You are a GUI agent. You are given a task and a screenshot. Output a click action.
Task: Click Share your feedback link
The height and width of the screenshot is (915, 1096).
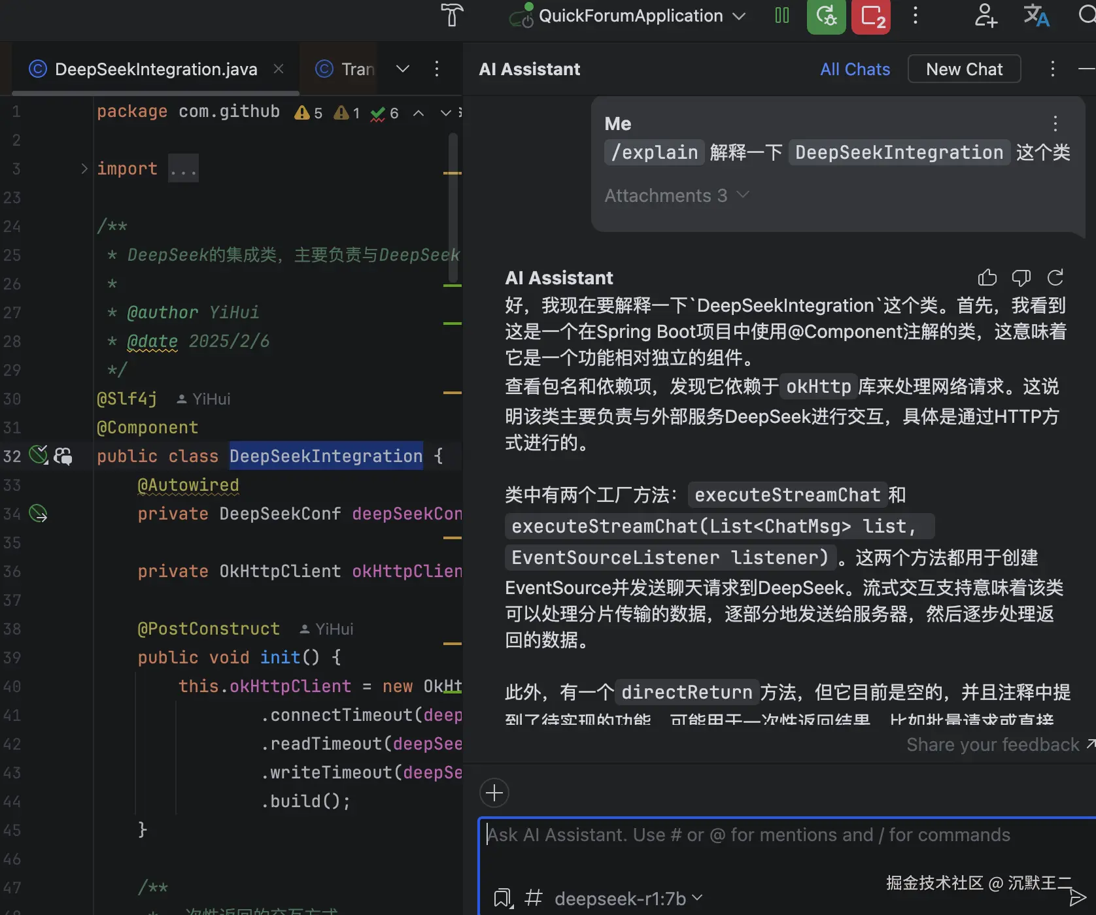[1001, 744]
